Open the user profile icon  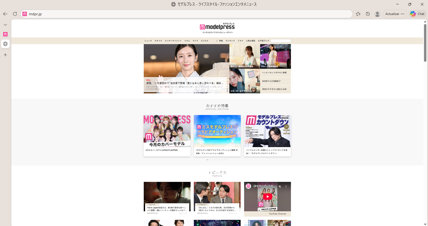pyautogui.click(x=377, y=14)
